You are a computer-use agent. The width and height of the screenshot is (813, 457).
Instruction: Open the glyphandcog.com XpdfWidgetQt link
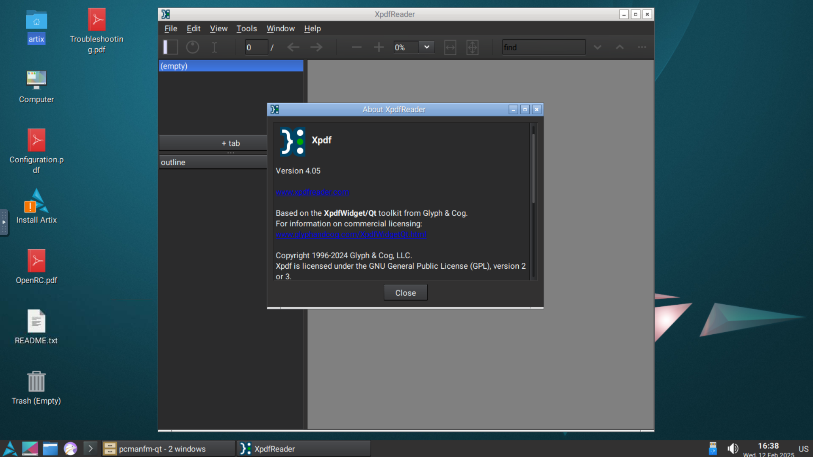coord(351,234)
